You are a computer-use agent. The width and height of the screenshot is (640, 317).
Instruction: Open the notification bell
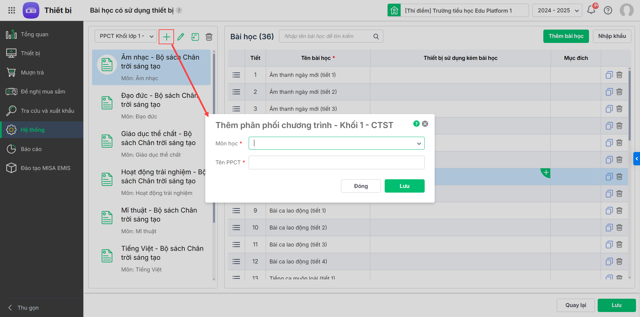[x=591, y=10]
